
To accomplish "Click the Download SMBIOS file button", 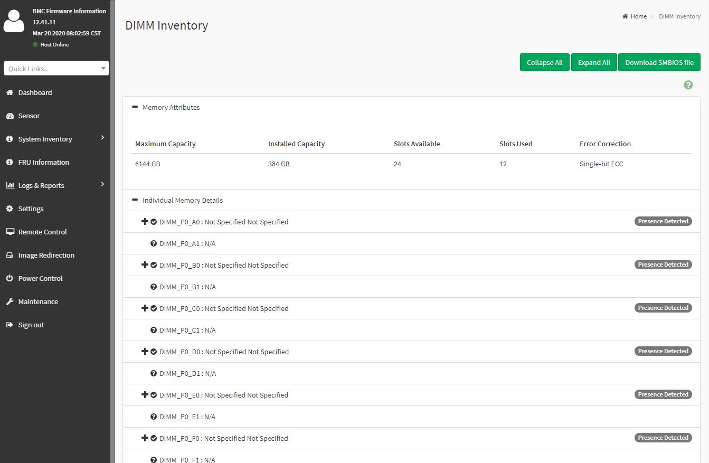I will (x=659, y=62).
